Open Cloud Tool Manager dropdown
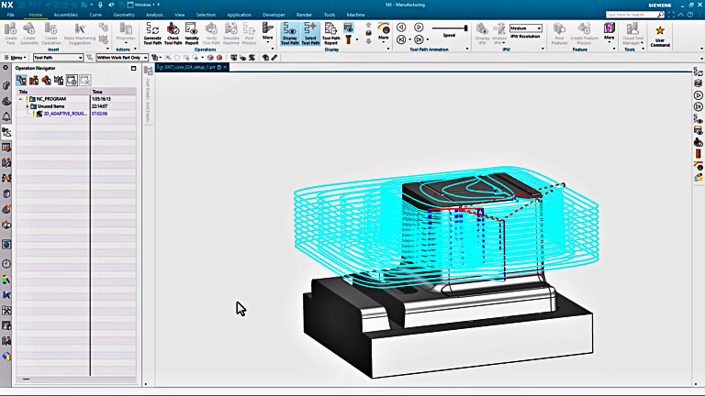 [x=632, y=34]
